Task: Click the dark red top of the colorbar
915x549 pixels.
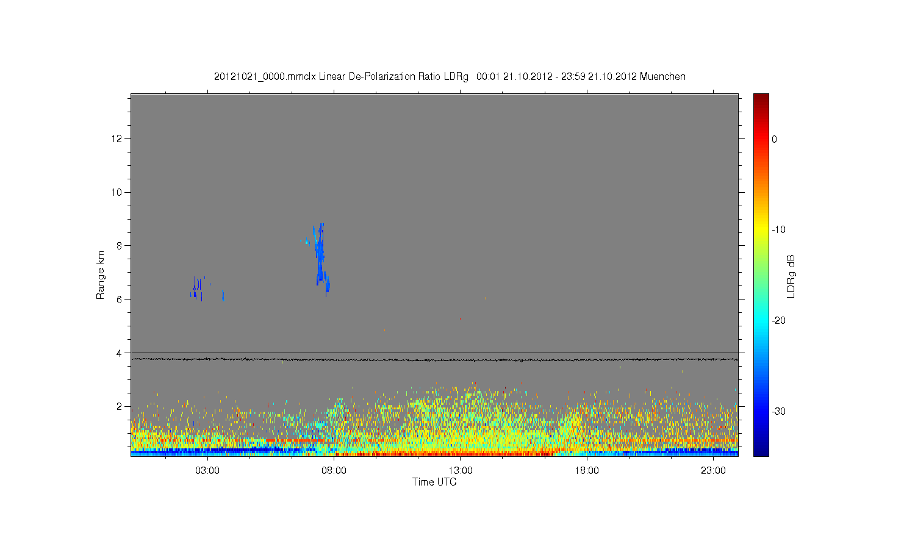Action: [761, 99]
